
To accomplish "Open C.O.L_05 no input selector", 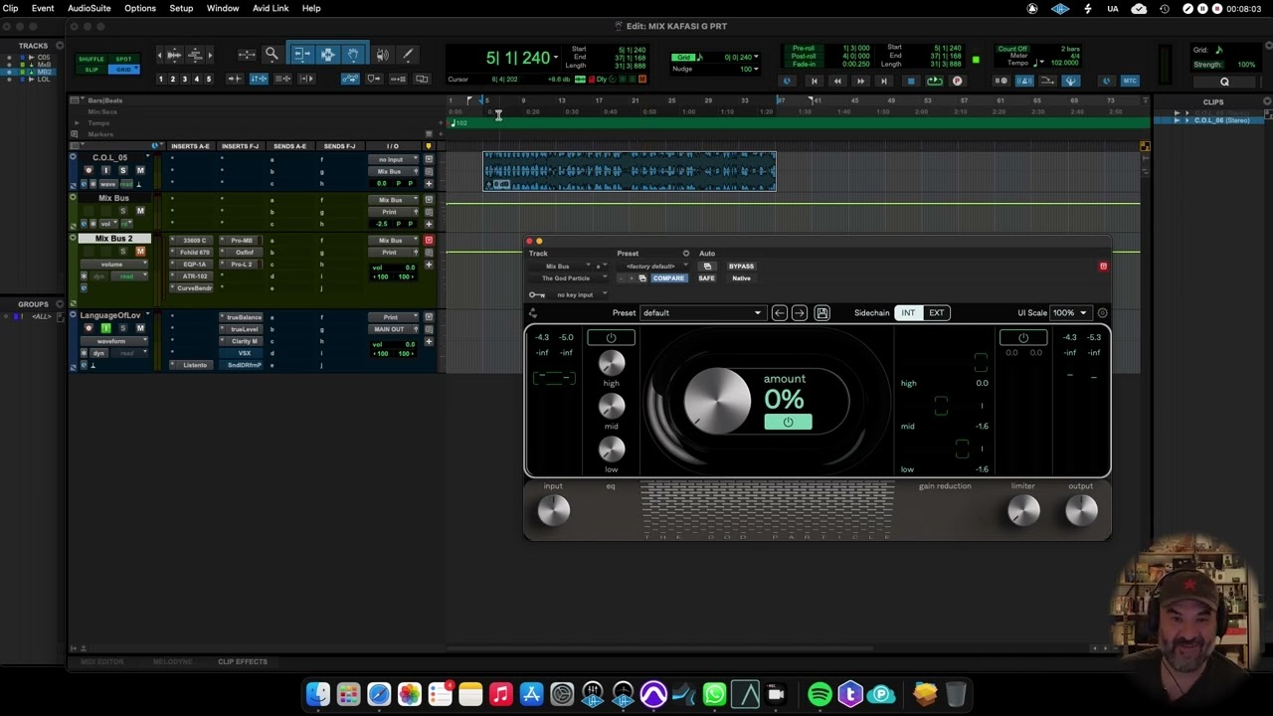I will [395, 159].
